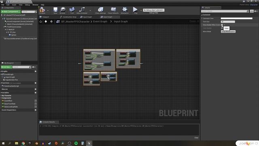The height and width of the screenshot is (146, 259).
Task: Open the Asset menu
Action: point(14,5)
